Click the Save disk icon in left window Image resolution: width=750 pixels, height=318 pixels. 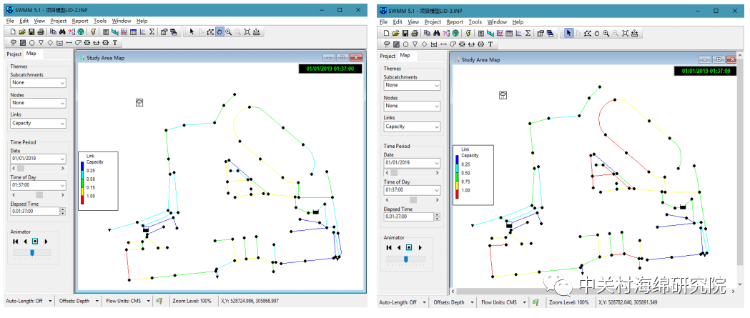click(31, 32)
